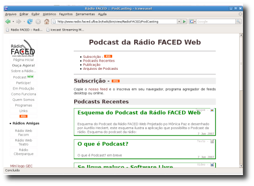Click the Google search field
The height and width of the screenshot is (186, 254).
[x=216, y=22]
